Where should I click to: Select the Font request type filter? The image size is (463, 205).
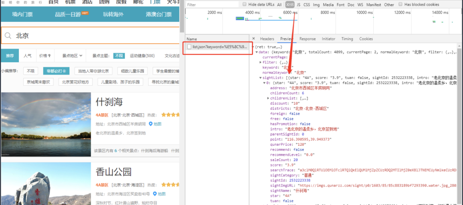[x=340, y=5]
